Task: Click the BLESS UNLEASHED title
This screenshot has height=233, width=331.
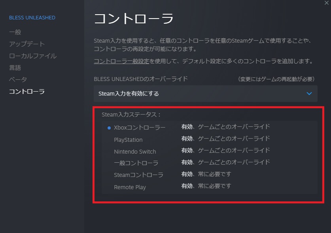Action: tap(32, 18)
